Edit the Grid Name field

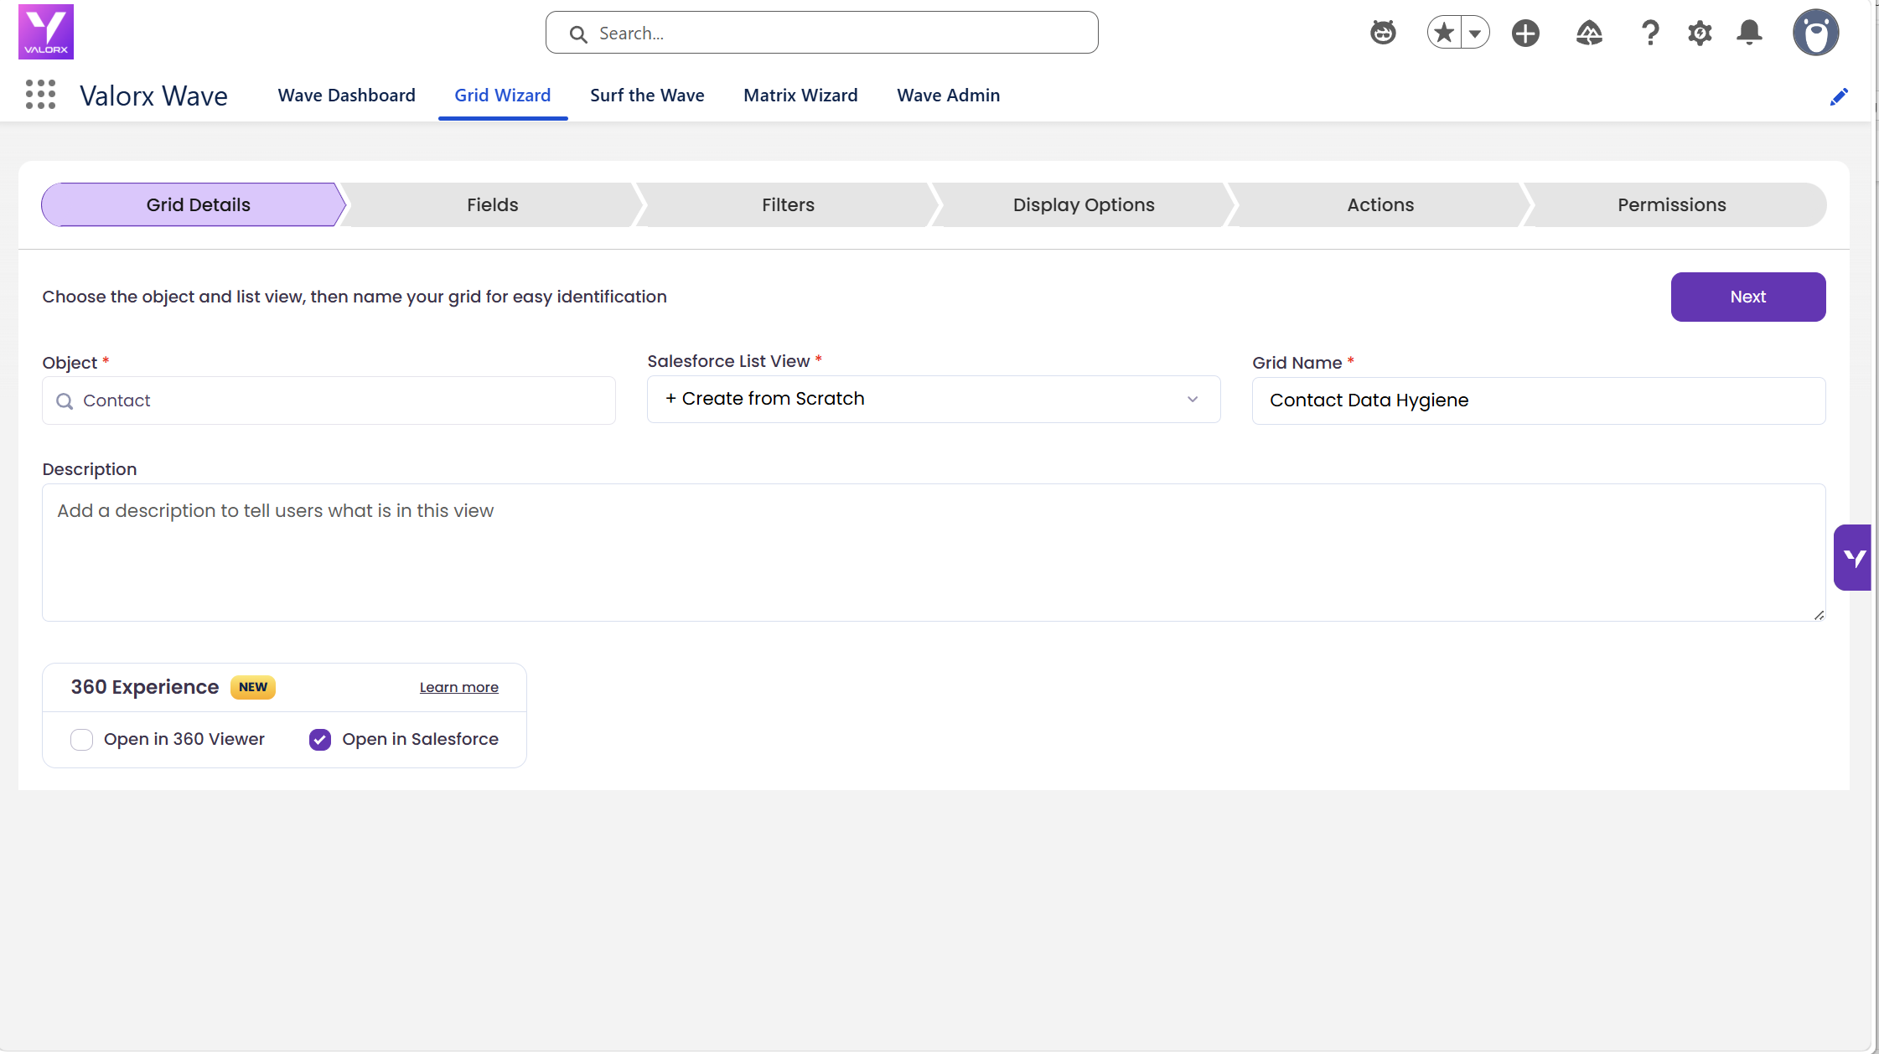tap(1539, 400)
